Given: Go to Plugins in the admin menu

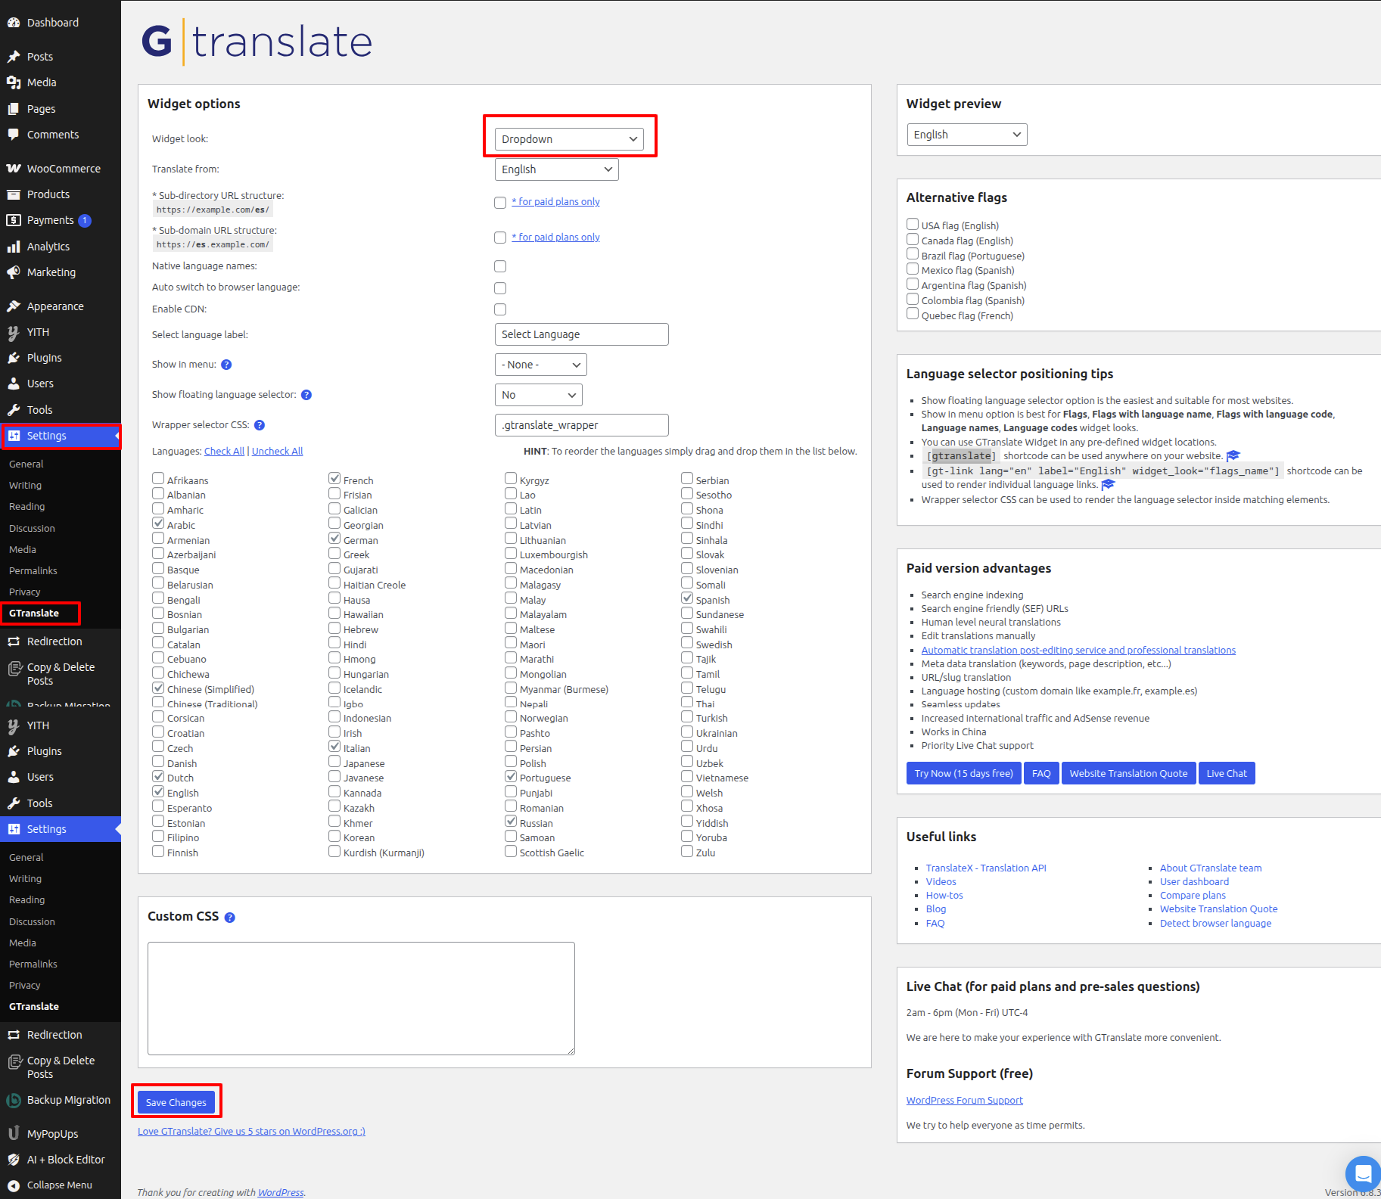Looking at the screenshot, I should click(x=44, y=358).
